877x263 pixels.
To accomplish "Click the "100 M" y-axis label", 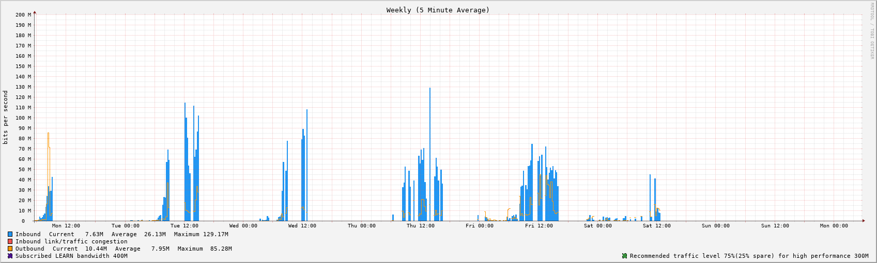I will 23,118.
